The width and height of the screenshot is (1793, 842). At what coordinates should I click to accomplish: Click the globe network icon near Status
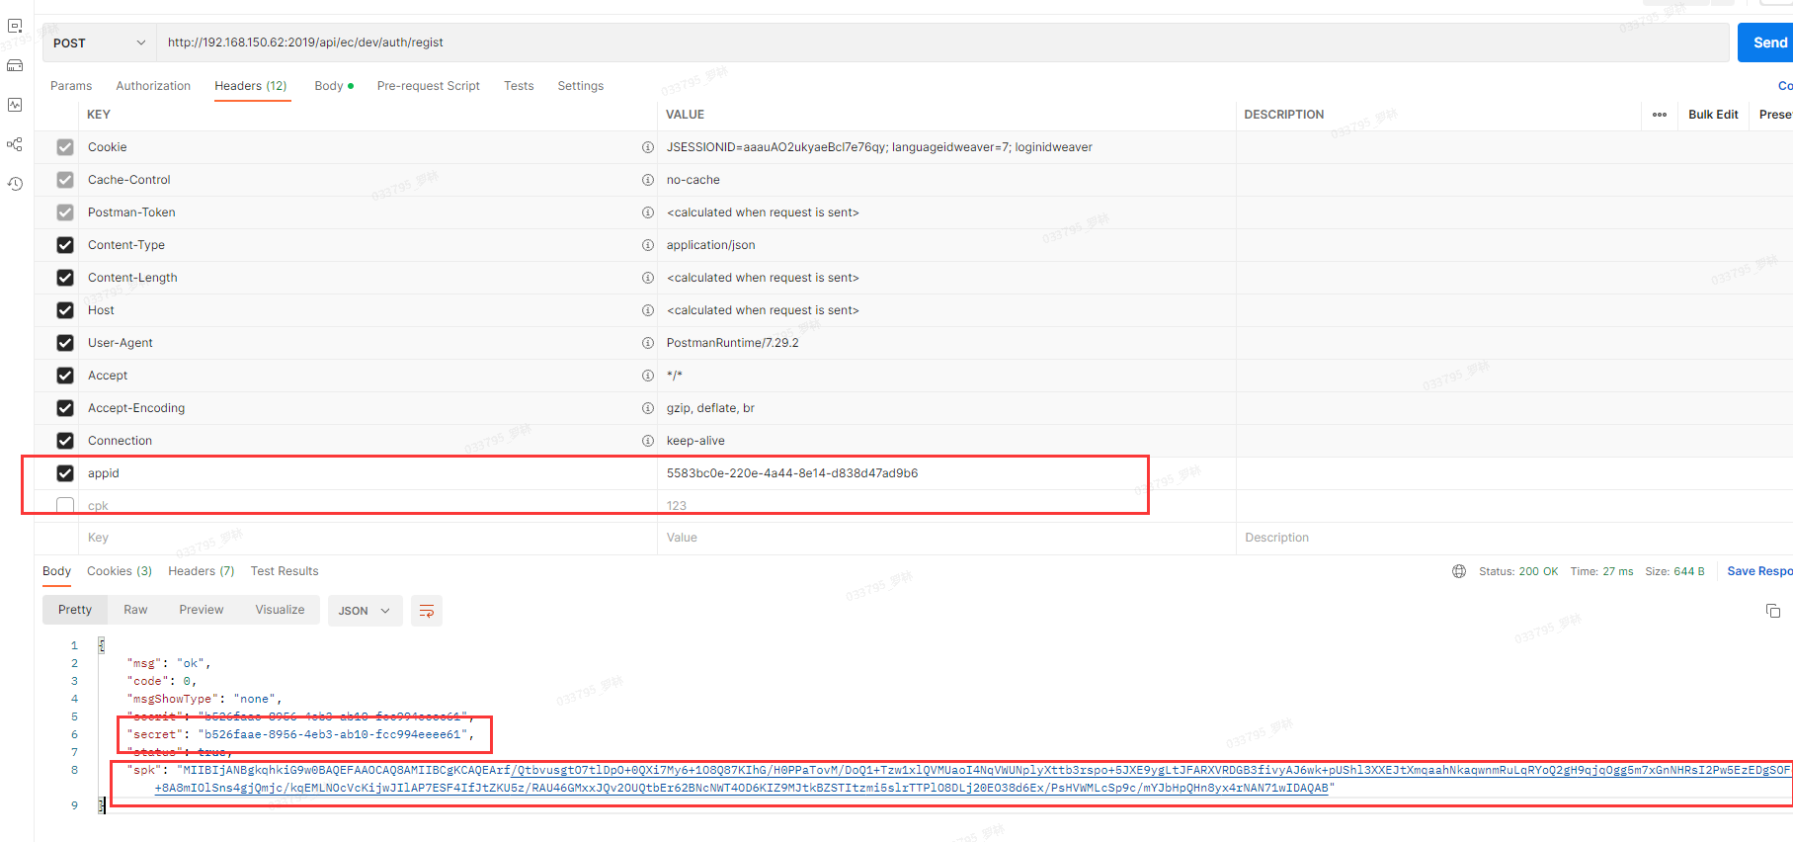point(1458,571)
